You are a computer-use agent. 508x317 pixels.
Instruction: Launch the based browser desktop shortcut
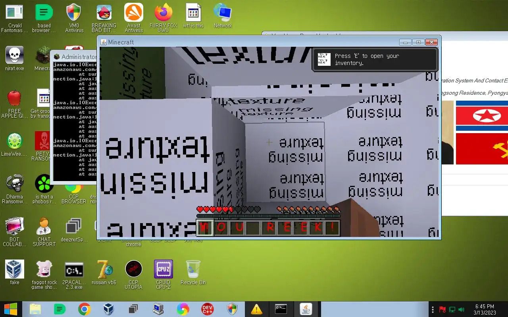coord(44,17)
